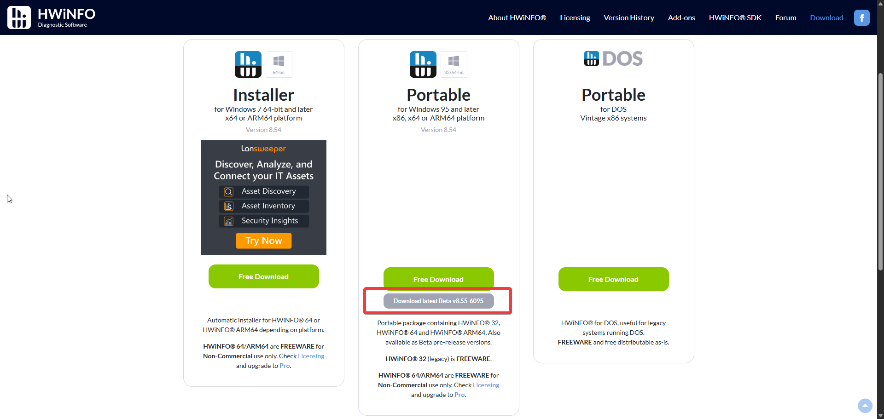Viewport: 884px width, 419px height.
Task: Open the Licensing link in the Portable description
Action: point(486,385)
